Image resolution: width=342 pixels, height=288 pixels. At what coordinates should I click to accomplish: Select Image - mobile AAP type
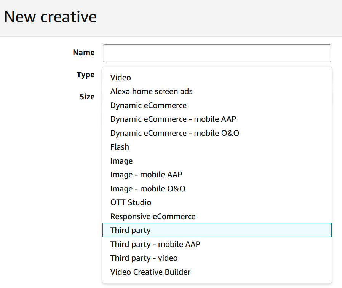[146, 175]
